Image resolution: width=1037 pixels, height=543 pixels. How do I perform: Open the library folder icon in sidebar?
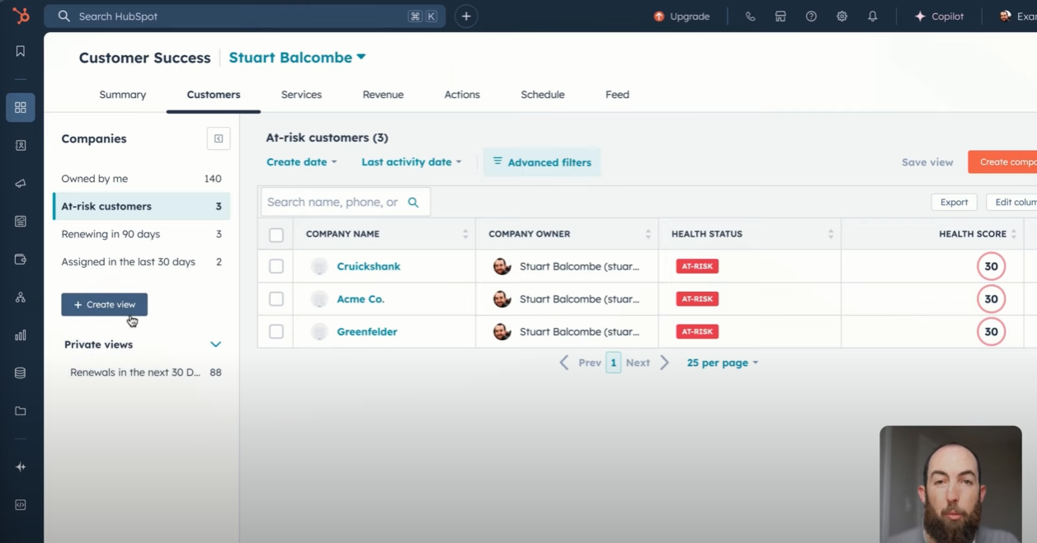21,411
